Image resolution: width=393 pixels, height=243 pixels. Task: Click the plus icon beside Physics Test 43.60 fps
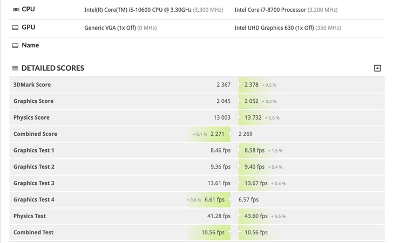tap(239, 216)
